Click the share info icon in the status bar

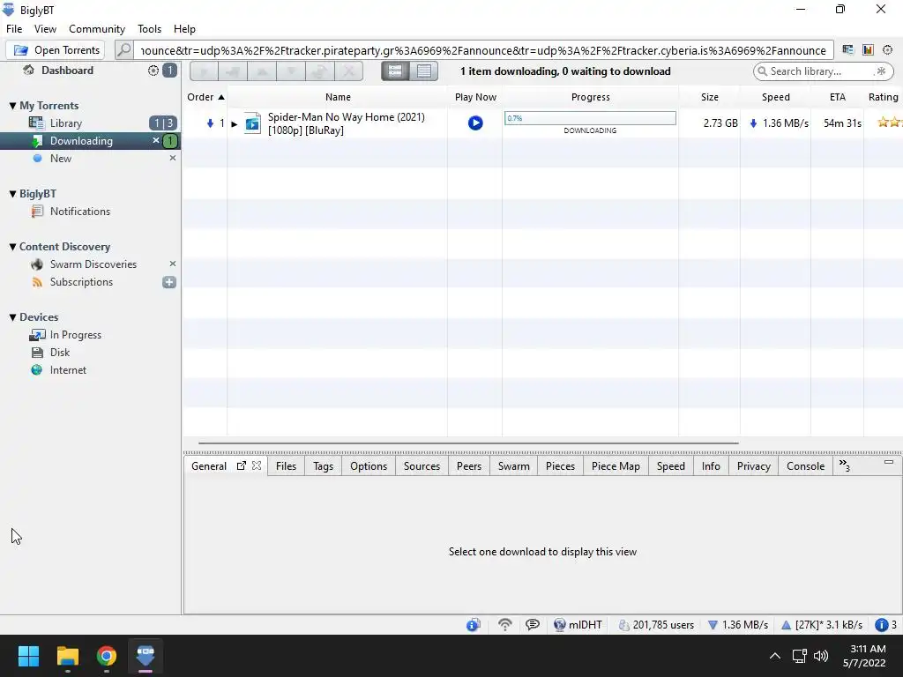(474, 625)
